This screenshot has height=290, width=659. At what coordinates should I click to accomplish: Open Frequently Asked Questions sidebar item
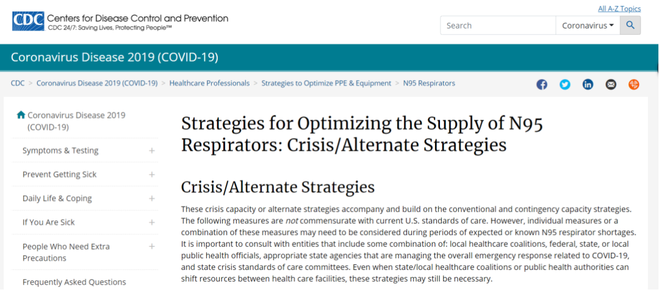(74, 282)
